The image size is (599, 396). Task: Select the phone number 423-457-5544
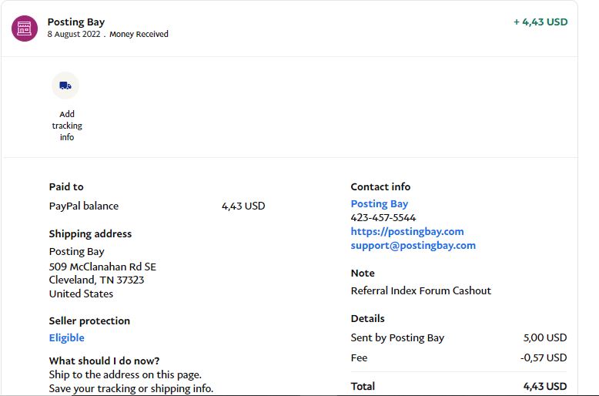click(x=383, y=217)
